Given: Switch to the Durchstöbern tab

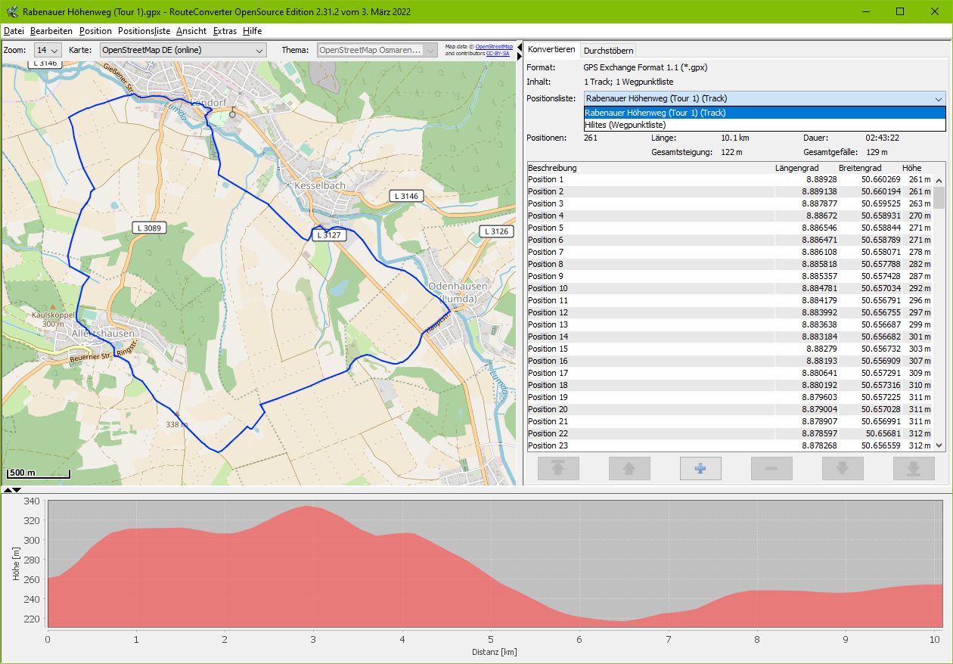Looking at the screenshot, I should coord(609,50).
